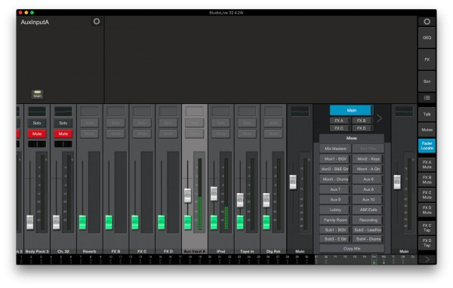Select Lobby mix

click(x=335, y=210)
